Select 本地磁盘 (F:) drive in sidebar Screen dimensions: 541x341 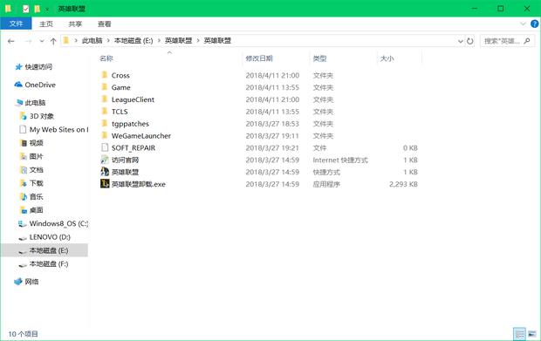[x=44, y=263]
